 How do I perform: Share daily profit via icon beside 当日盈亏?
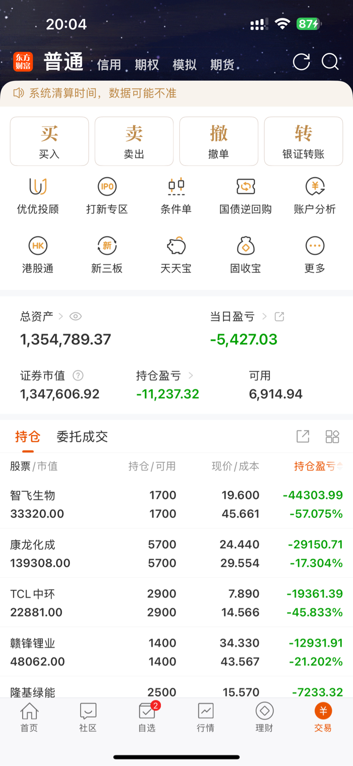pos(279,317)
